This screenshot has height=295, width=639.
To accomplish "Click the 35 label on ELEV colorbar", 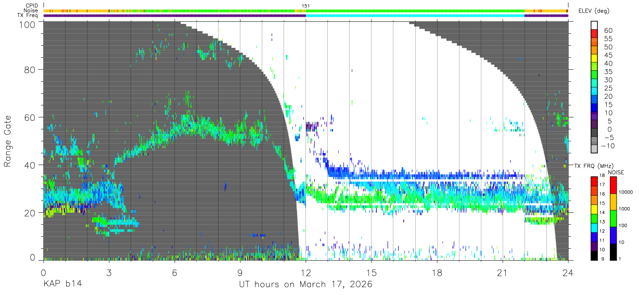I will click(x=607, y=71).
